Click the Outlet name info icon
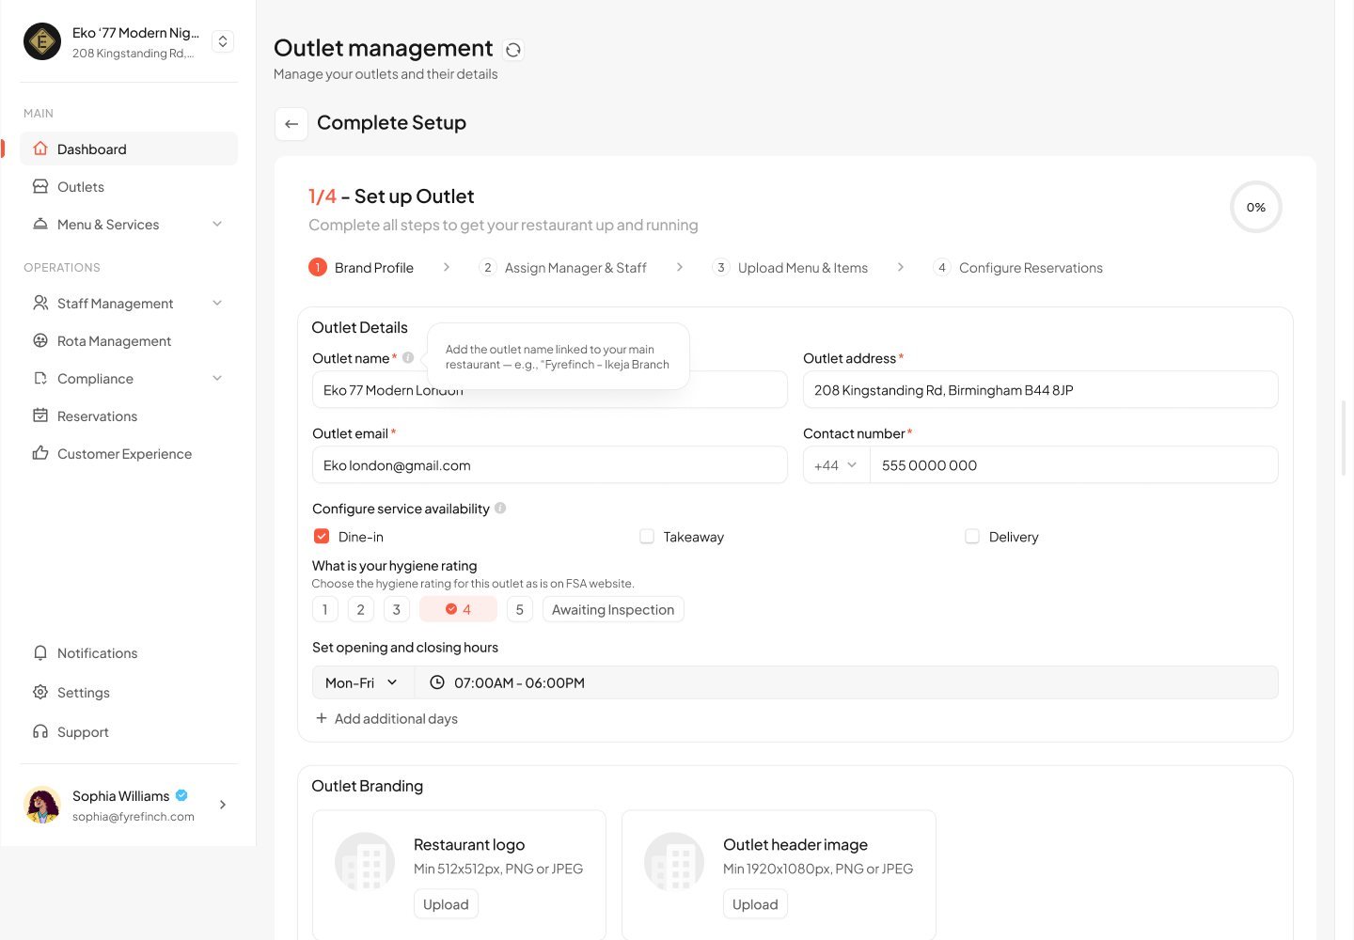 pyautogui.click(x=408, y=358)
